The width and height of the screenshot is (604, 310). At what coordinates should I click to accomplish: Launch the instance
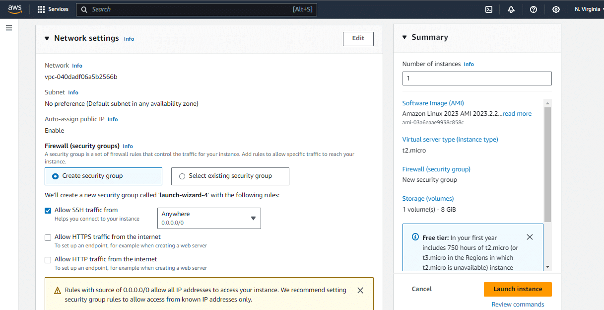point(518,289)
